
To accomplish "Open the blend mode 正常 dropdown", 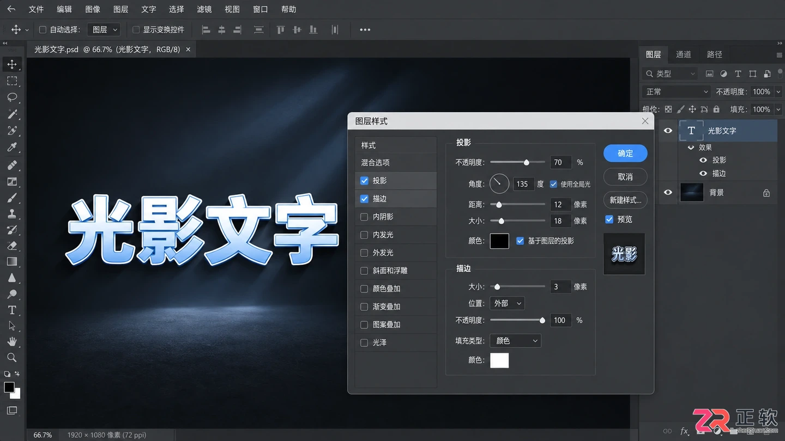I will pyautogui.click(x=677, y=91).
